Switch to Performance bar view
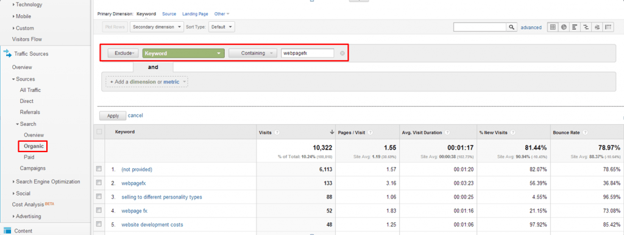 coord(575,27)
